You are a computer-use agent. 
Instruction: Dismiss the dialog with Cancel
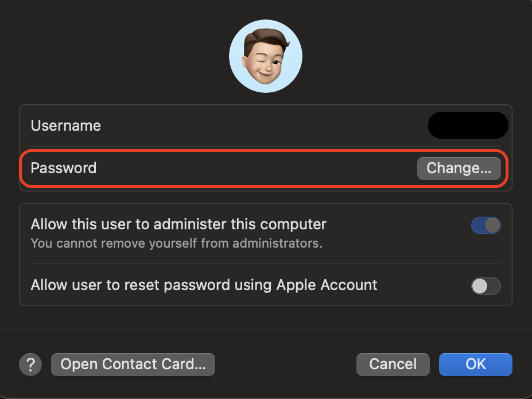[x=393, y=364]
